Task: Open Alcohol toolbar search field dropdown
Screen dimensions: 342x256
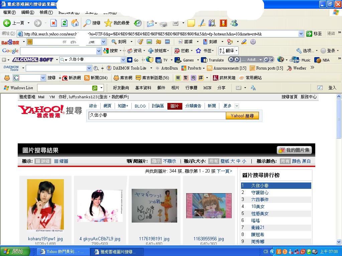Action: [123, 60]
